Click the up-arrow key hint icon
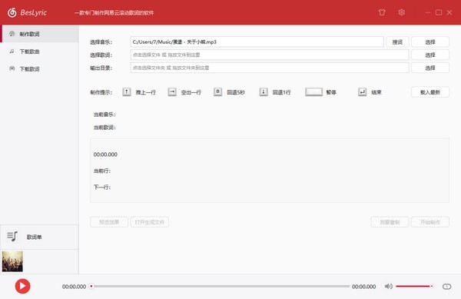Screen dimensions: 461x299 click(x=127, y=92)
